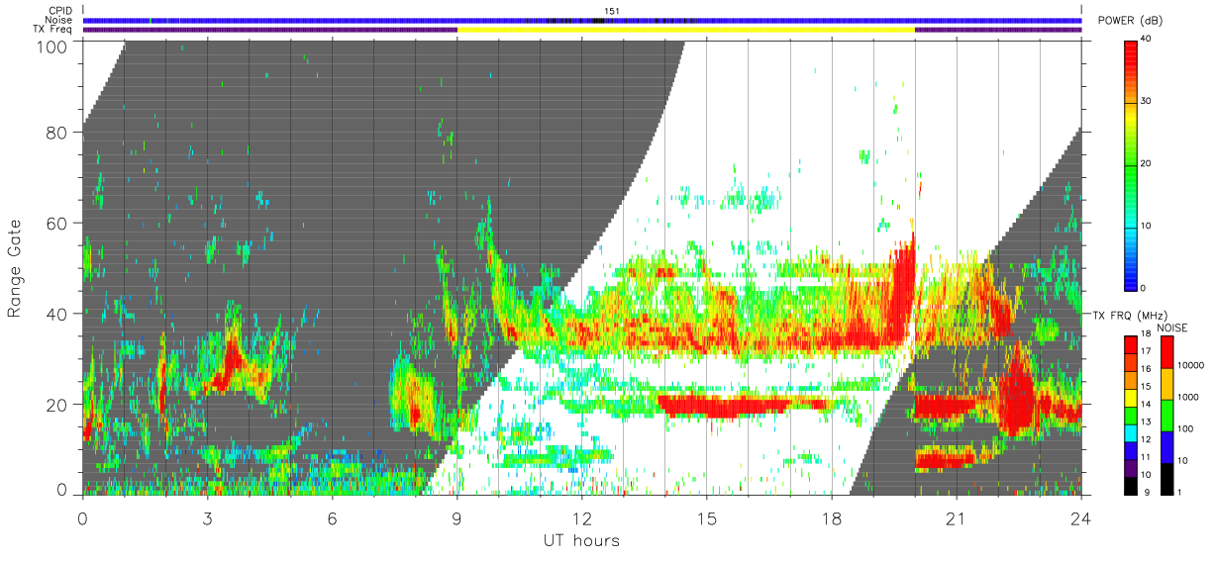Click the "UT hours" x-axis title

click(580, 541)
